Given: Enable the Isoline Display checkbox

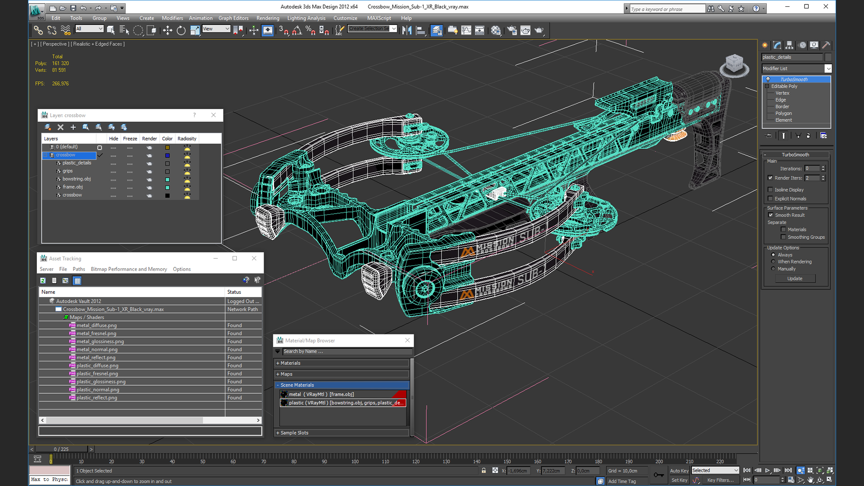Looking at the screenshot, I should coord(770,189).
